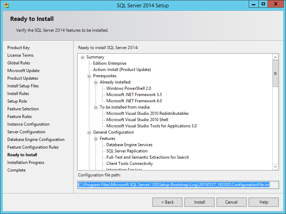This screenshot has height=214, width=286.
Task: Open the Feature Selection step
Action: pos(23,109)
